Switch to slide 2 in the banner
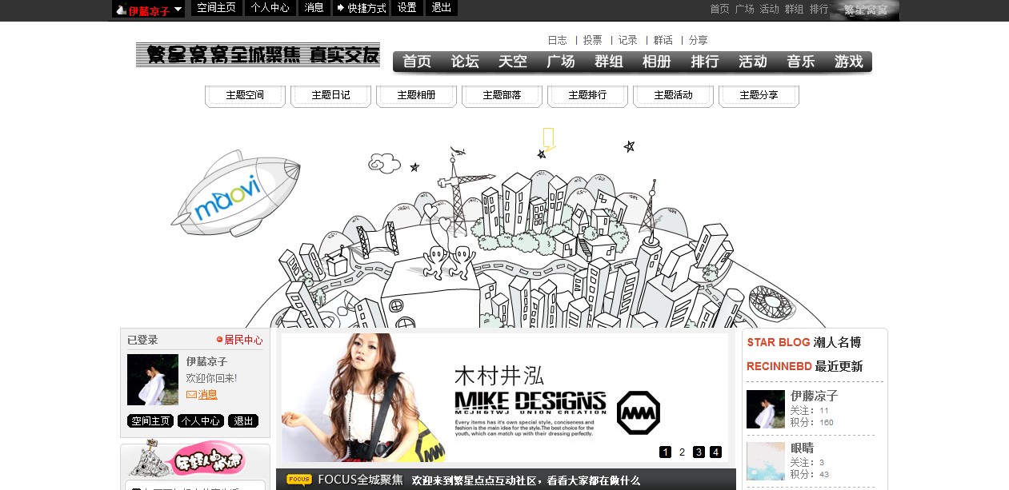This screenshot has width=1009, height=490. point(682,452)
